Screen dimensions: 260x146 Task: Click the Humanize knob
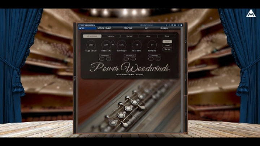[152, 45]
